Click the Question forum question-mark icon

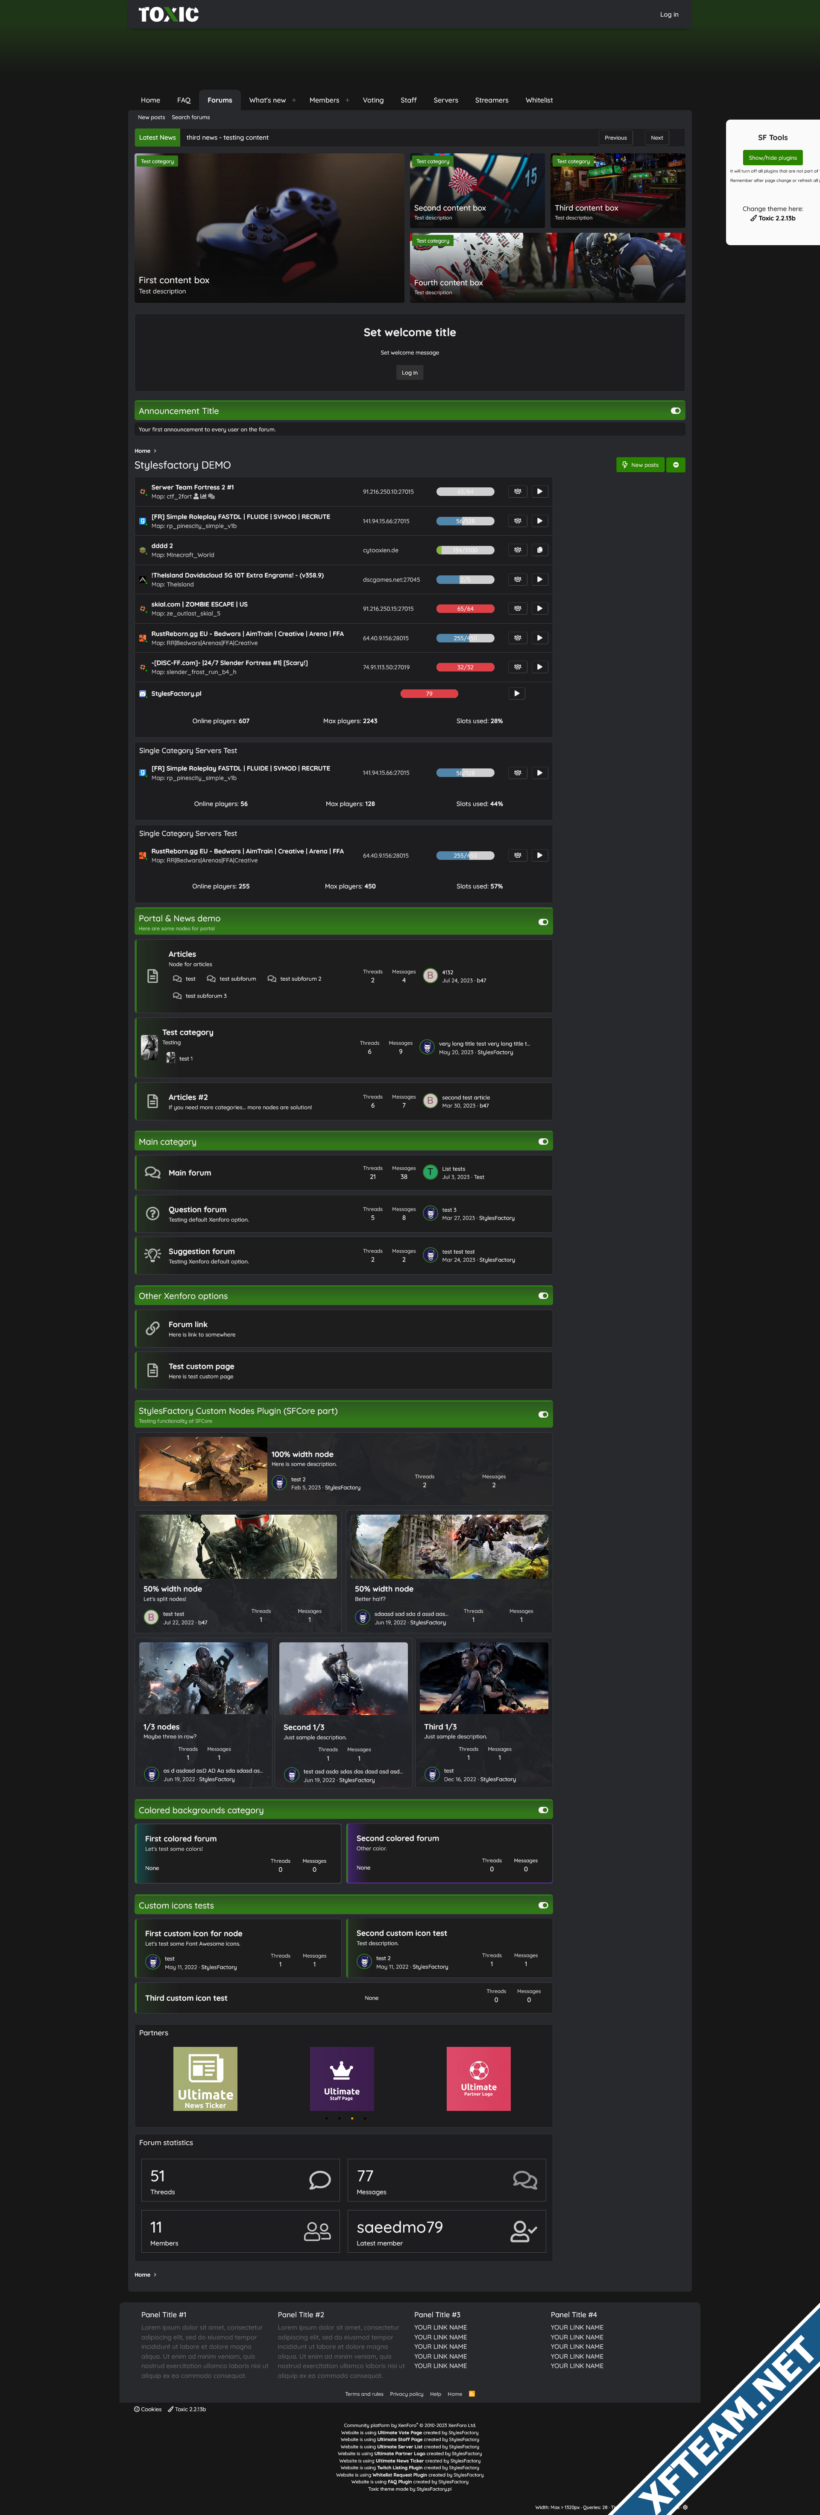[x=152, y=1214]
